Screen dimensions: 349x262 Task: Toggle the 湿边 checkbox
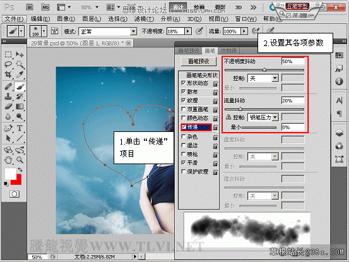point(184,145)
